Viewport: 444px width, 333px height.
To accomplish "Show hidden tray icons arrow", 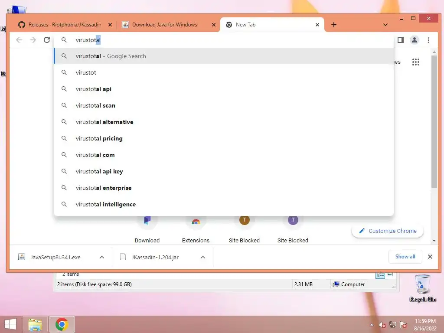I will tap(372, 325).
